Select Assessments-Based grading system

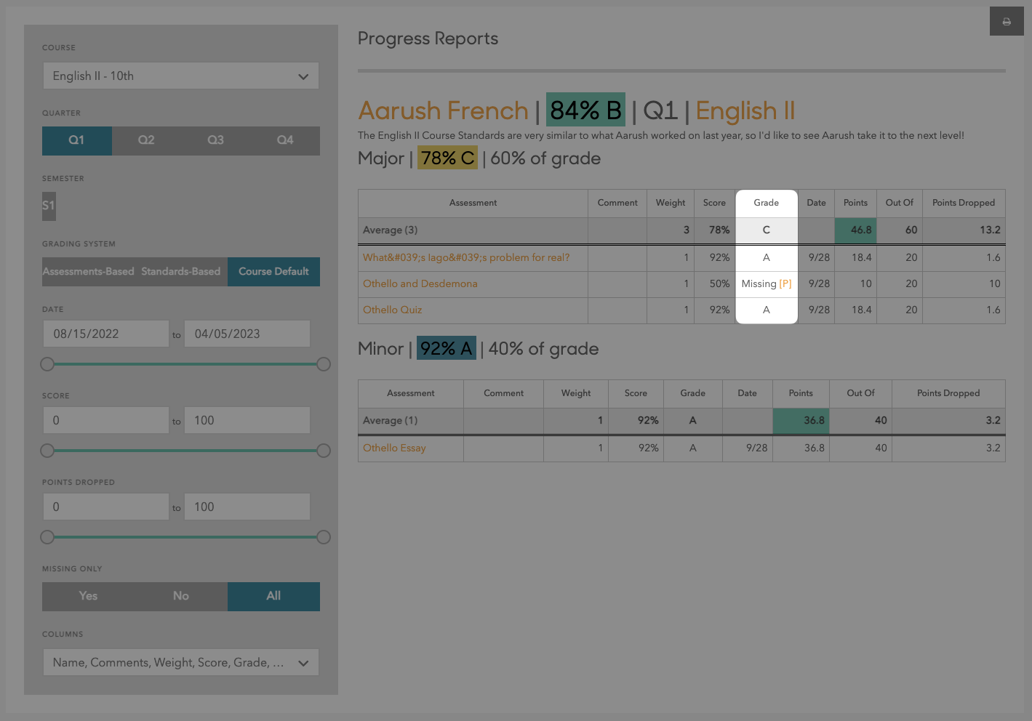[89, 272]
